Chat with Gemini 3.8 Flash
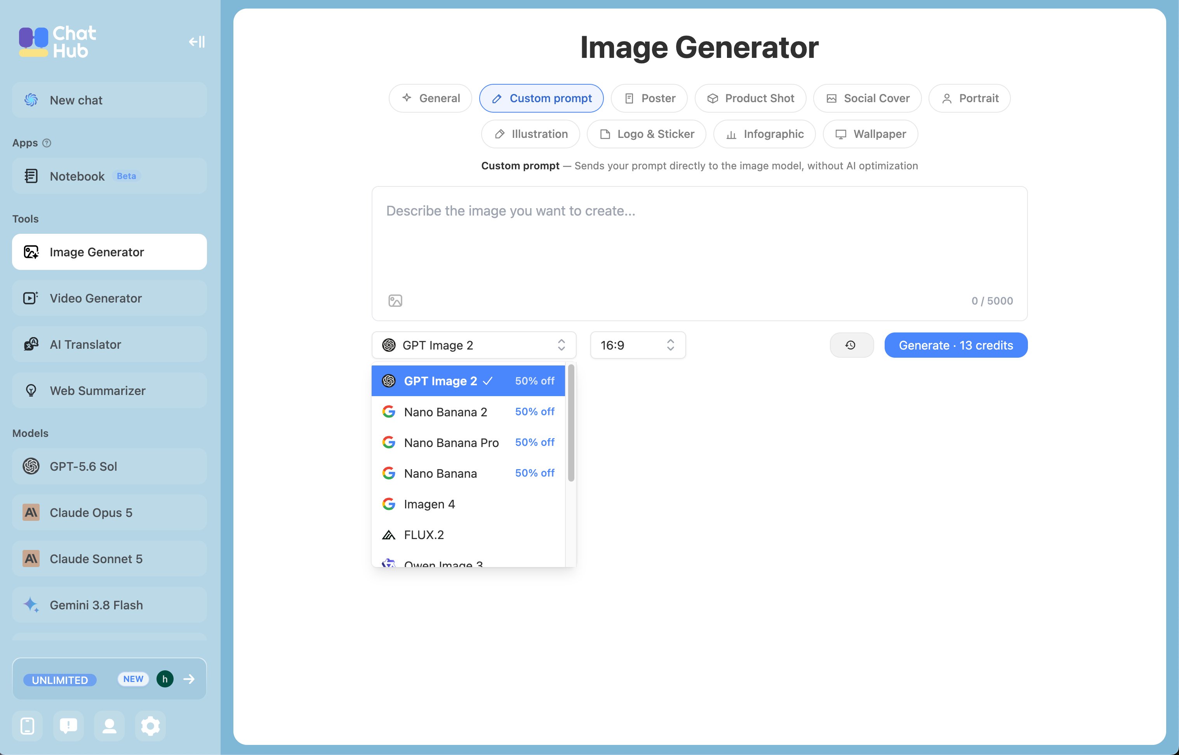Screen dimensions: 1179x755 pos(110,605)
